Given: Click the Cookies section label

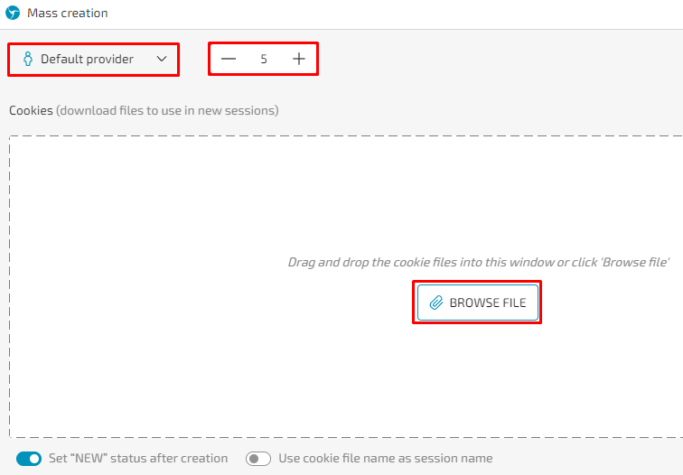Looking at the screenshot, I should click(x=31, y=110).
